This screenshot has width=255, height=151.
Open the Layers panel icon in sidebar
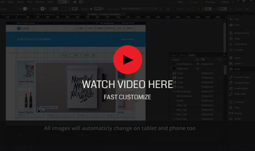pyautogui.click(x=231, y=58)
